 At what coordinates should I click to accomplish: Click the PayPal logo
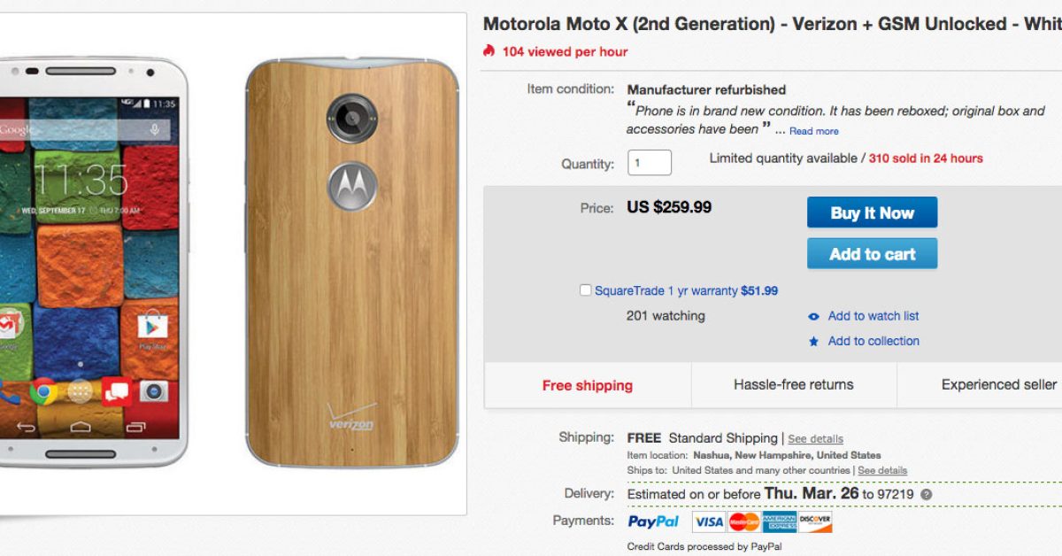(653, 522)
